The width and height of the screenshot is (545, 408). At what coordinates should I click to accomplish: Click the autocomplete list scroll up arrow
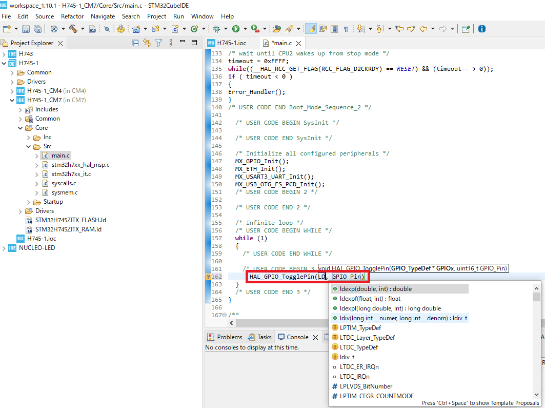[x=536, y=288]
